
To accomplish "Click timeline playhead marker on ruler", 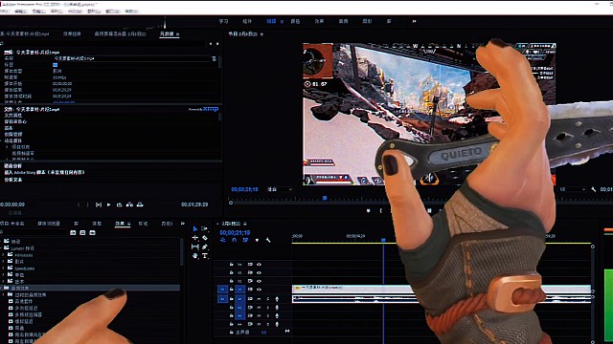I will pyautogui.click(x=383, y=240).
